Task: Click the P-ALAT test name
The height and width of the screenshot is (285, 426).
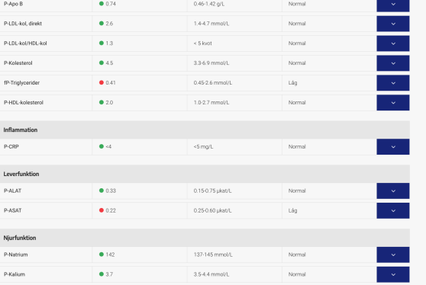Action: [x=12, y=191]
